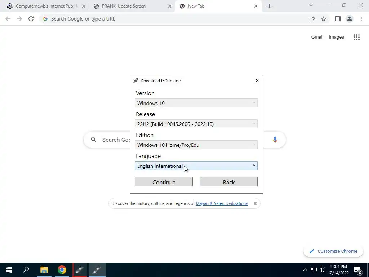Close the New Tab tab
The image size is (369, 277).
pyautogui.click(x=256, y=6)
